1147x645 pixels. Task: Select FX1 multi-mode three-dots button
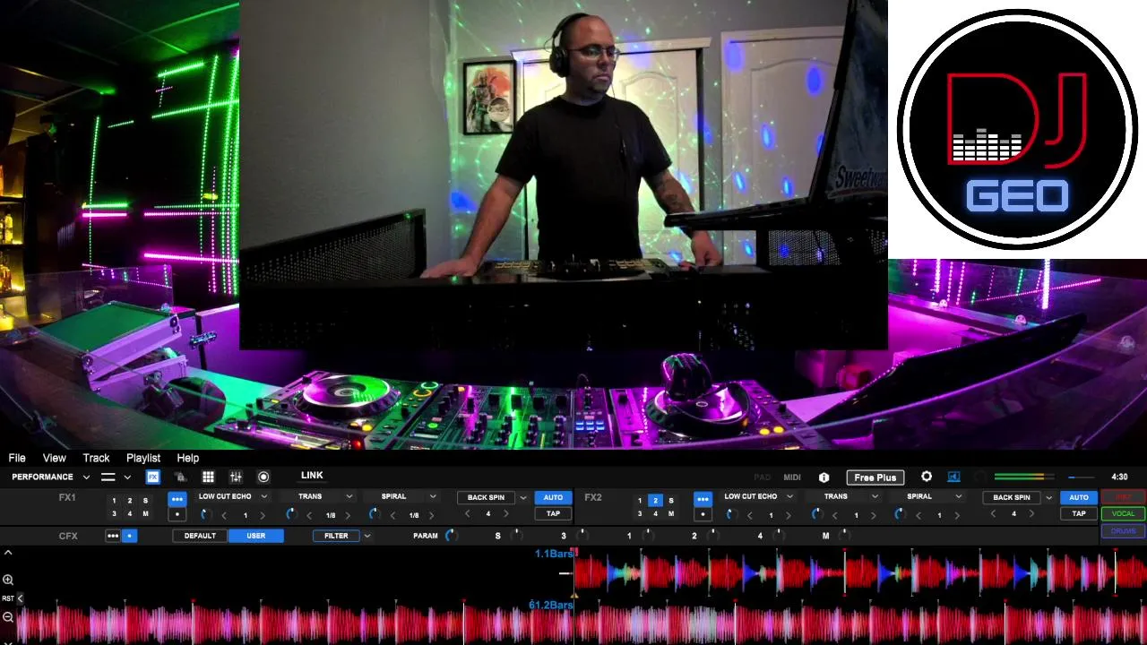(177, 499)
